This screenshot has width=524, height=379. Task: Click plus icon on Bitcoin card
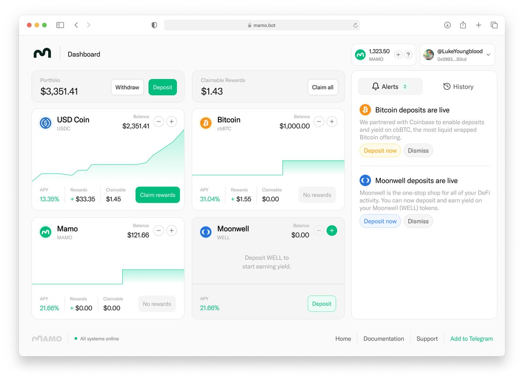332,121
